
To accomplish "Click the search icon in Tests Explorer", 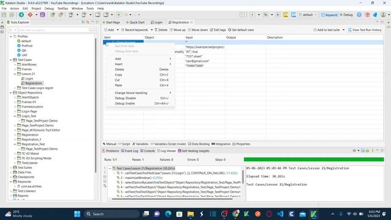I will coord(90,30).
